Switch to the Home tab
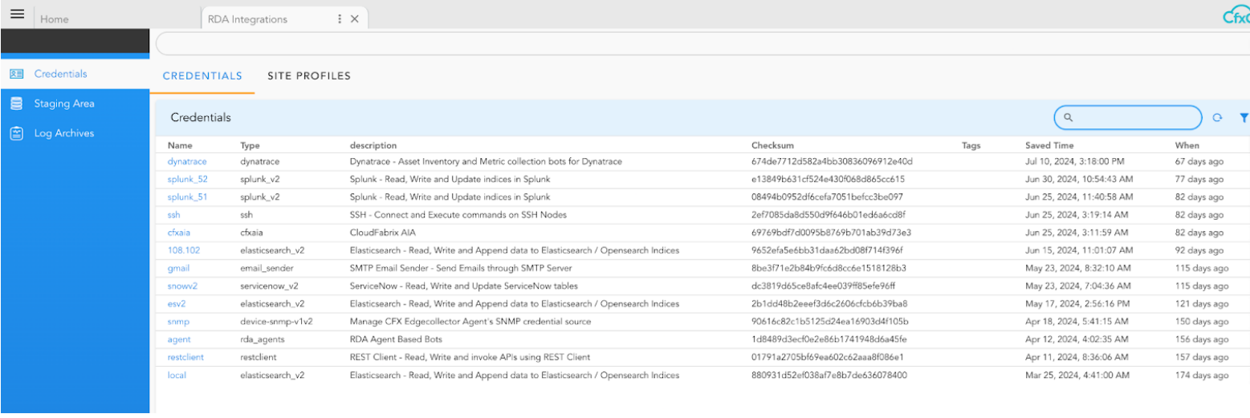 [x=55, y=19]
